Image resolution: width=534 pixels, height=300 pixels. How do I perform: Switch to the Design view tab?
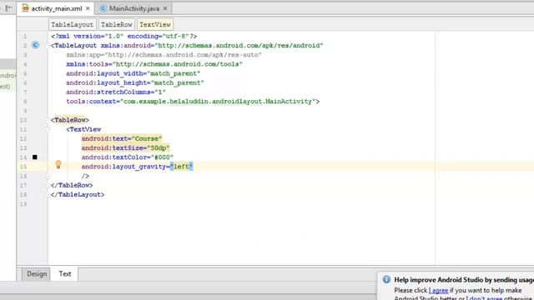pyautogui.click(x=37, y=274)
